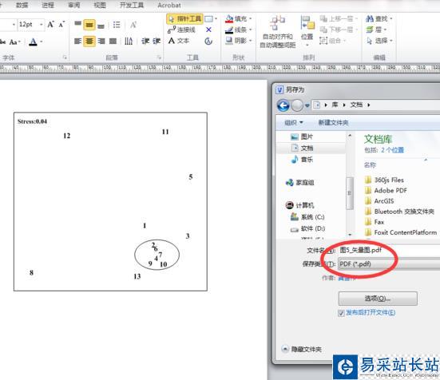Viewport: 440px width, 380px height.
Task: Click align text left icon
Action: (x=77, y=42)
